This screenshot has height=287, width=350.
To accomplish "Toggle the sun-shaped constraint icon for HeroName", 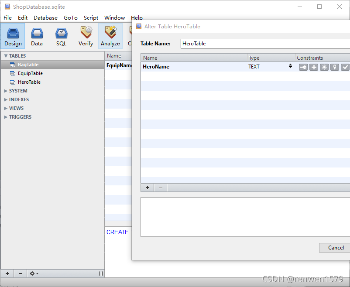I will click(x=324, y=67).
